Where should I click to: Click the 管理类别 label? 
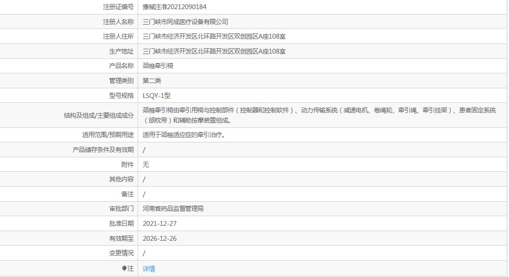click(121, 81)
